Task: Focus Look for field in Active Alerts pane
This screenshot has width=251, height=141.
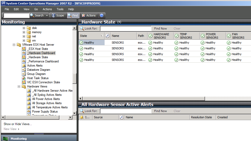Action: (126, 111)
